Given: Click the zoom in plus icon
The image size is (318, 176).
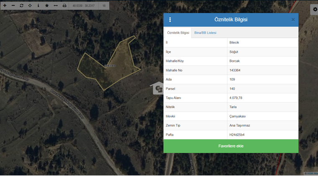Looking at the screenshot, I should [x=5, y=5].
